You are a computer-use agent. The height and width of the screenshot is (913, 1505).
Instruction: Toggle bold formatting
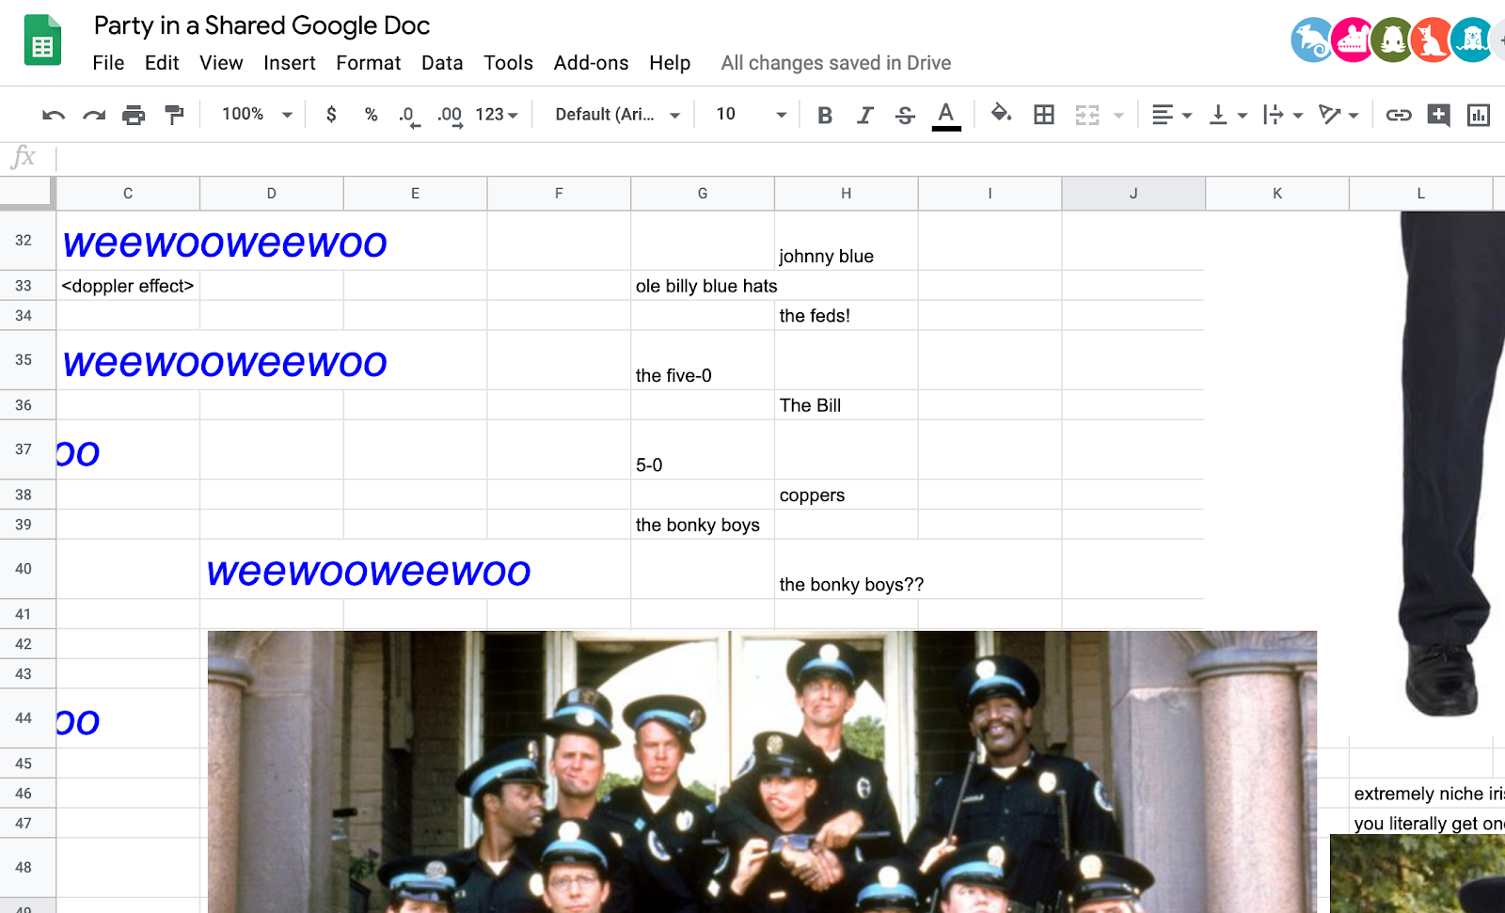tap(825, 115)
